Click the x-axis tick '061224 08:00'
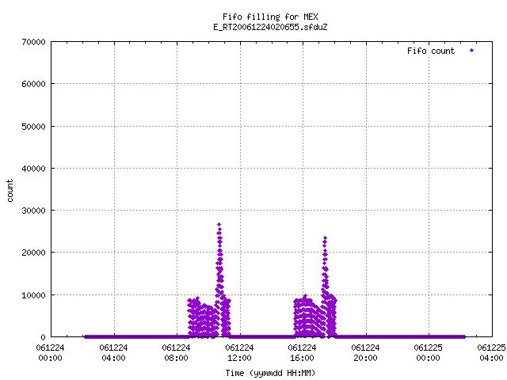507x380 pixels. (176, 353)
